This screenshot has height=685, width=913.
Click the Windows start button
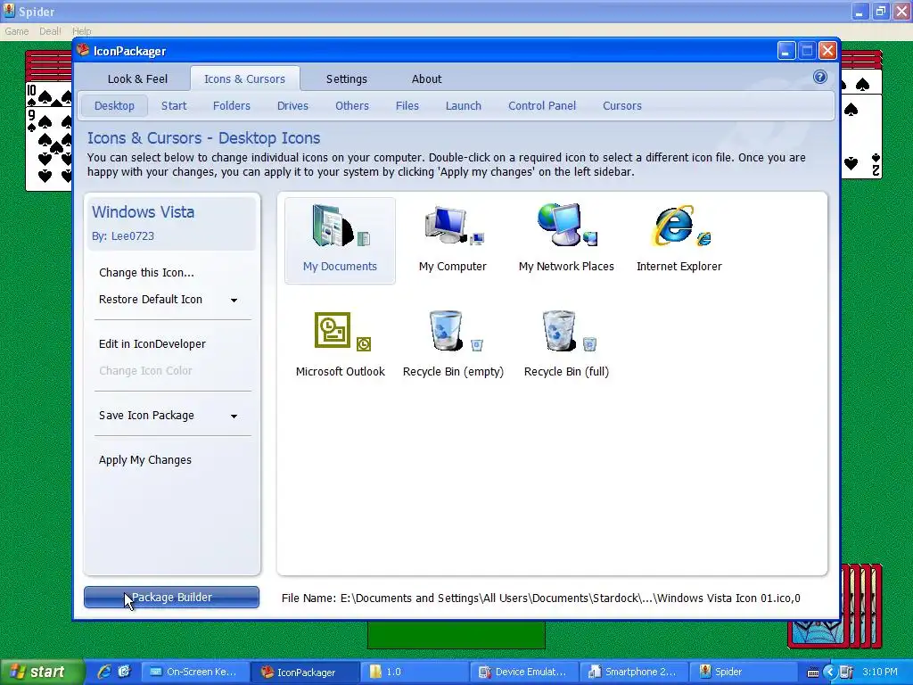tap(41, 673)
